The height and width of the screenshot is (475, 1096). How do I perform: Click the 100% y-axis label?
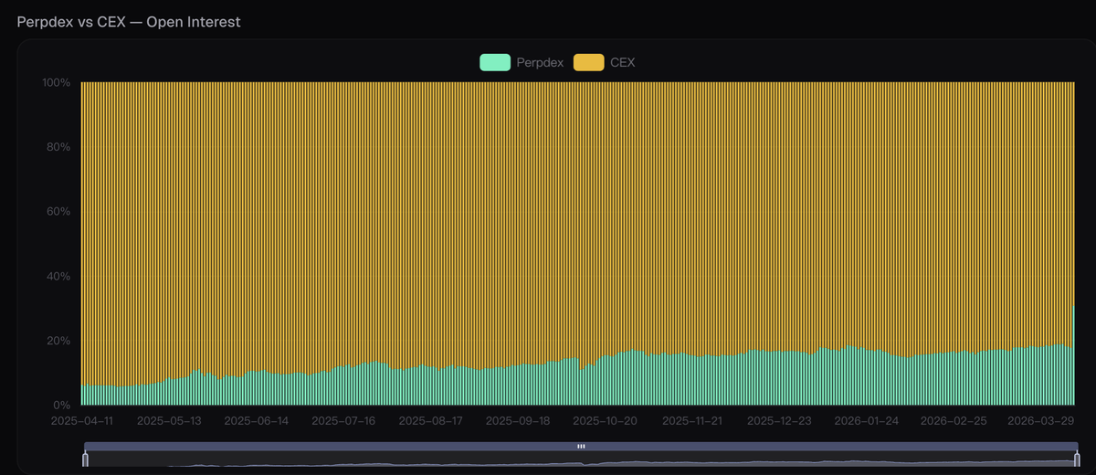[56, 82]
